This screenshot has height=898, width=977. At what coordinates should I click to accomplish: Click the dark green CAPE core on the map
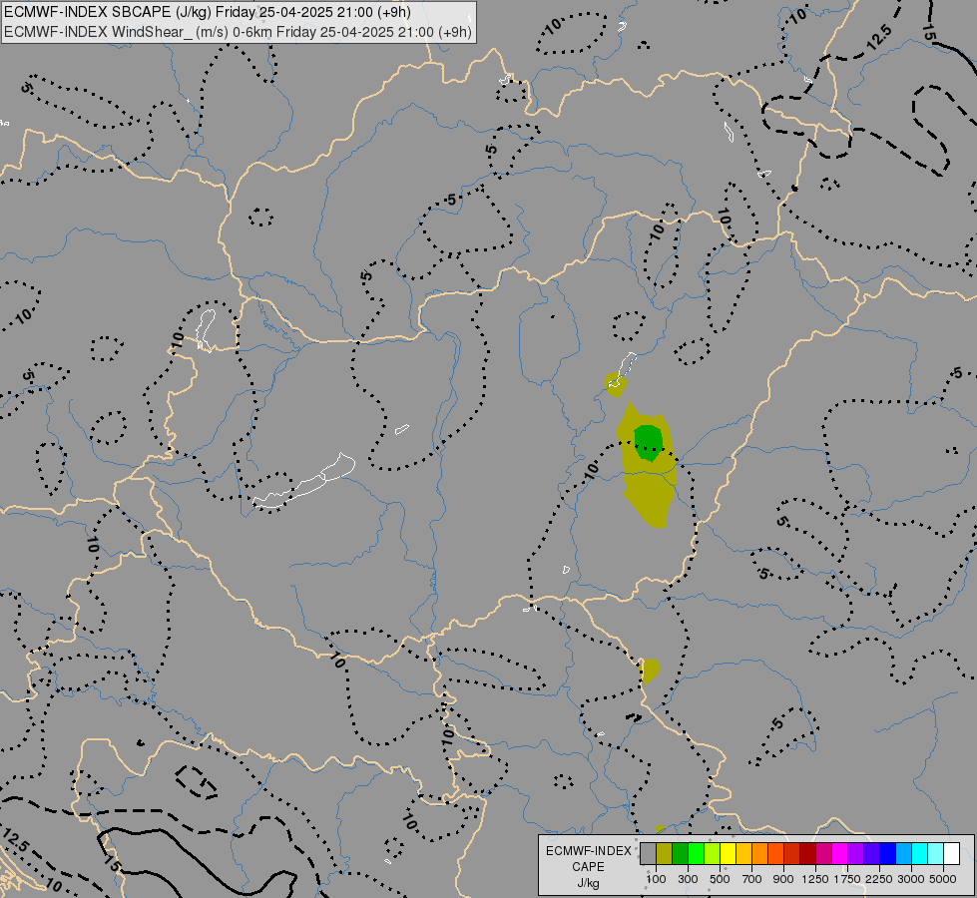648,442
